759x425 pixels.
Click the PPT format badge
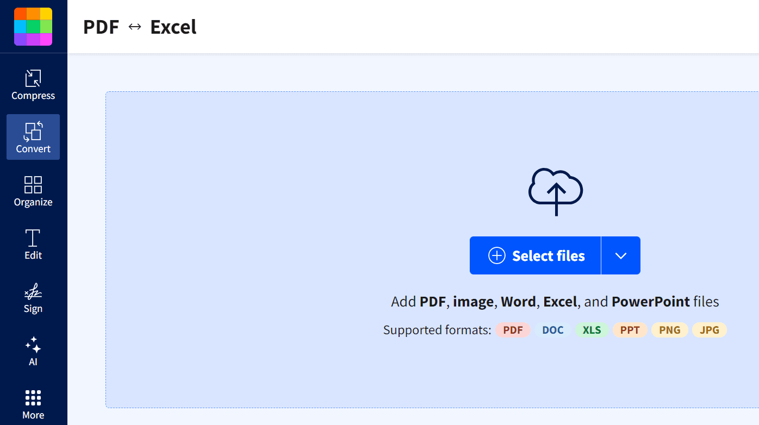630,330
